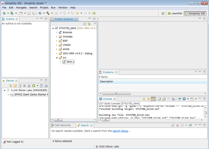Click the gray X delete device icon

pyautogui.click(x=25, y=86)
